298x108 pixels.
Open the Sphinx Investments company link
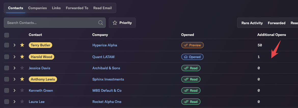(x=108, y=79)
